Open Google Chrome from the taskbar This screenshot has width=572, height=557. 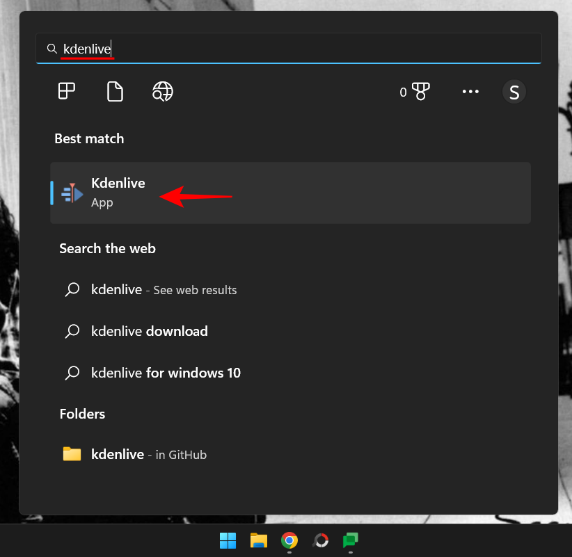(289, 540)
